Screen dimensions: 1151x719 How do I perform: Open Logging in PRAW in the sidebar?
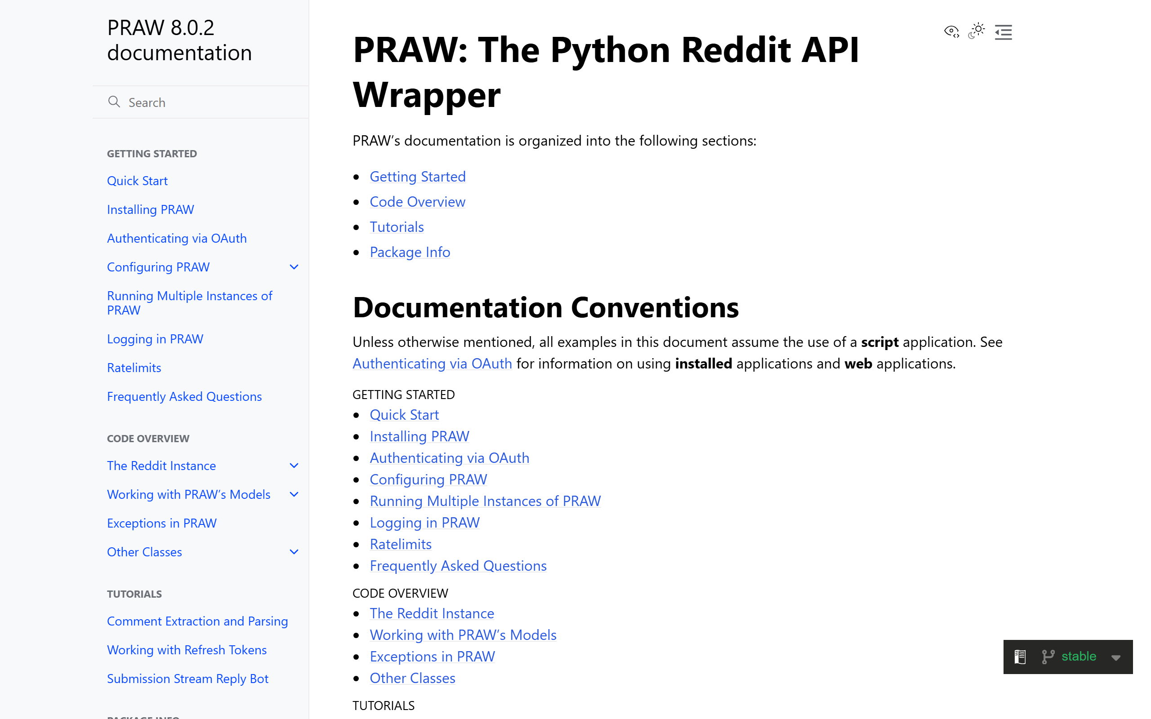tap(155, 338)
